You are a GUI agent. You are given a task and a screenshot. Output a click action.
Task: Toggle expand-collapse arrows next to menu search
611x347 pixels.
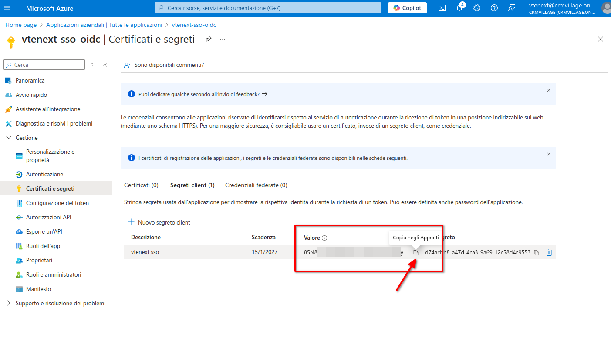(92, 65)
